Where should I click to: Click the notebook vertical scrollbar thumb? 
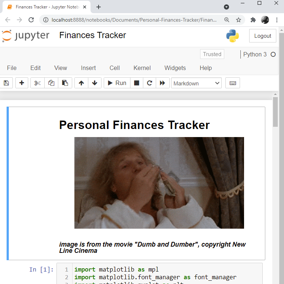tap(275, 112)
